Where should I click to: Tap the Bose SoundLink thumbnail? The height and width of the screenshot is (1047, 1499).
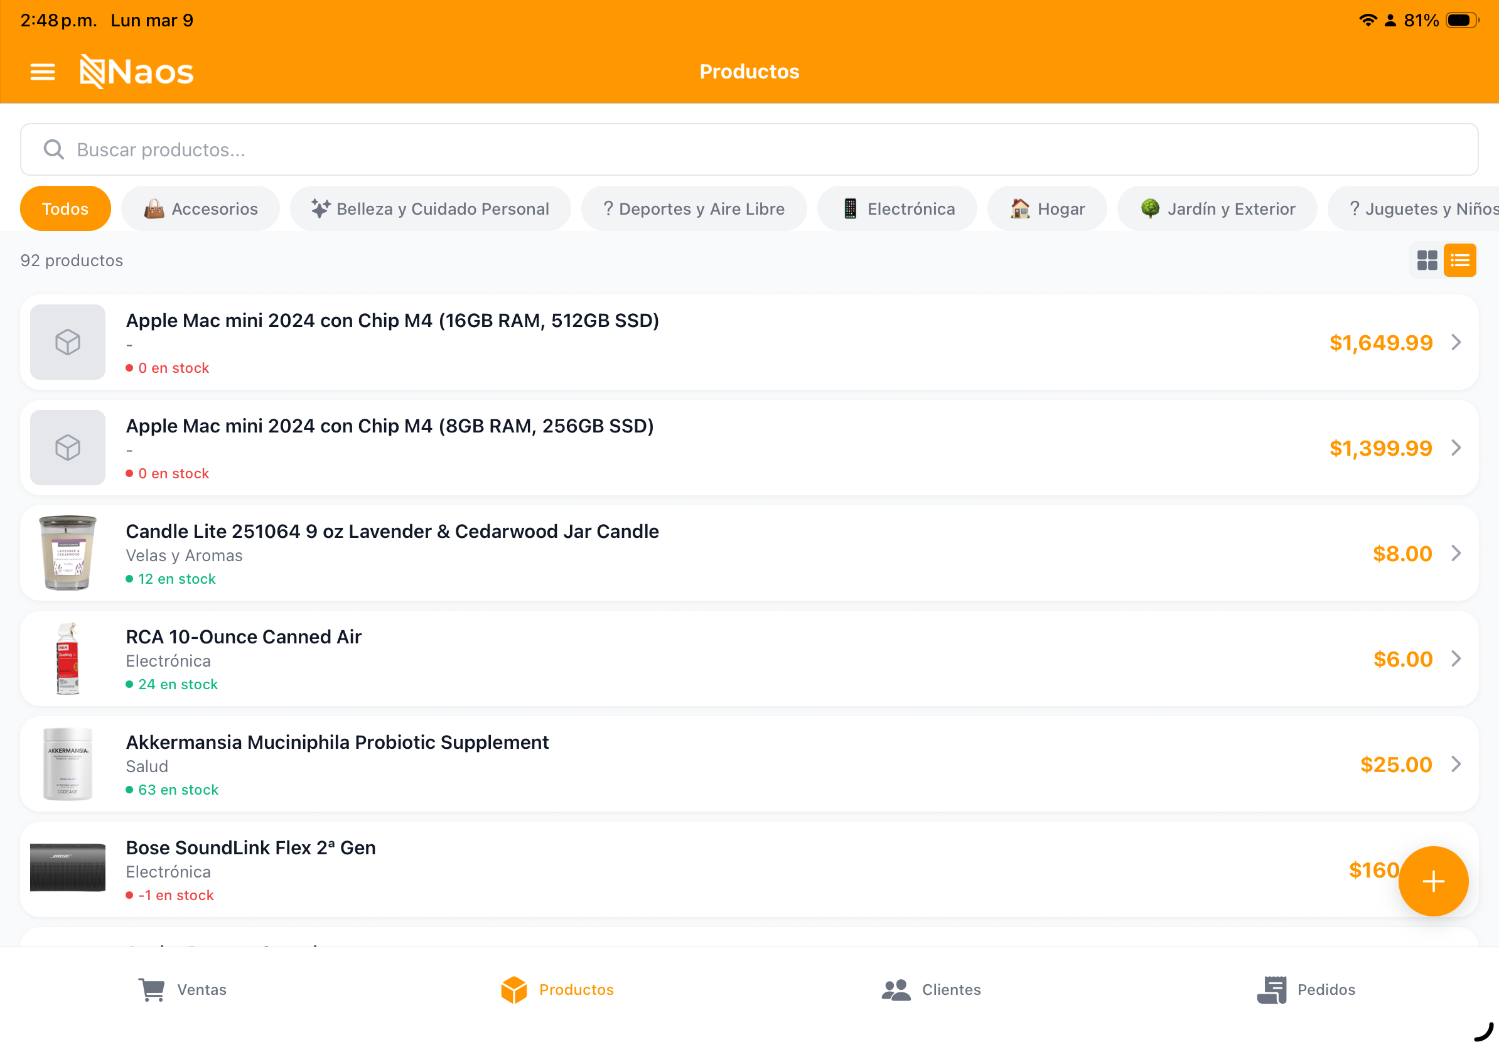[x=67, y=867]
